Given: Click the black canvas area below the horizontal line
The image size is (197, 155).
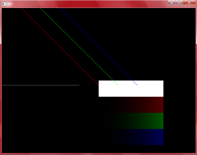Looking at the screenshot, I should (45, 121).
